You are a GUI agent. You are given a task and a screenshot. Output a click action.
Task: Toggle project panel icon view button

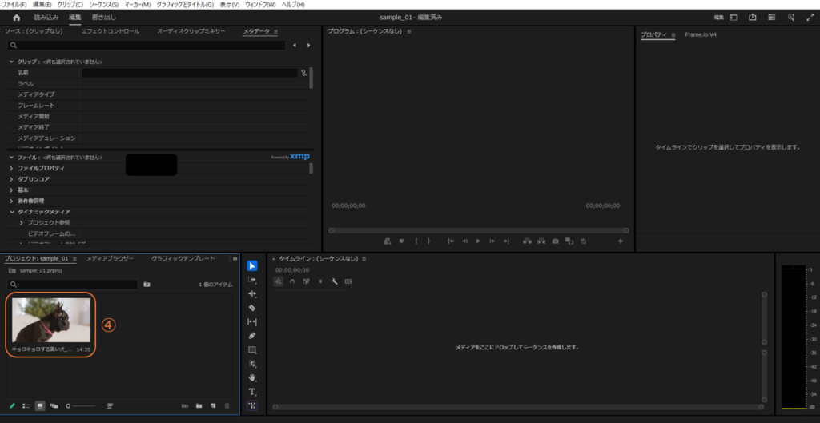40,406
